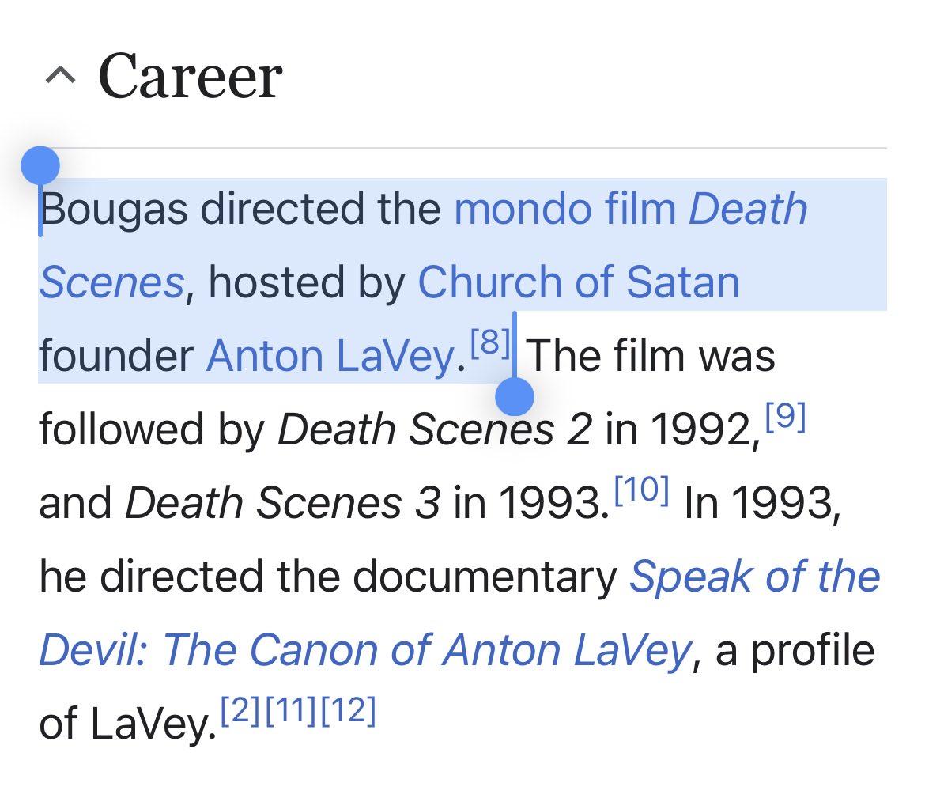
Task: Open citation reference [2]
Action: (x=240, y=710)
